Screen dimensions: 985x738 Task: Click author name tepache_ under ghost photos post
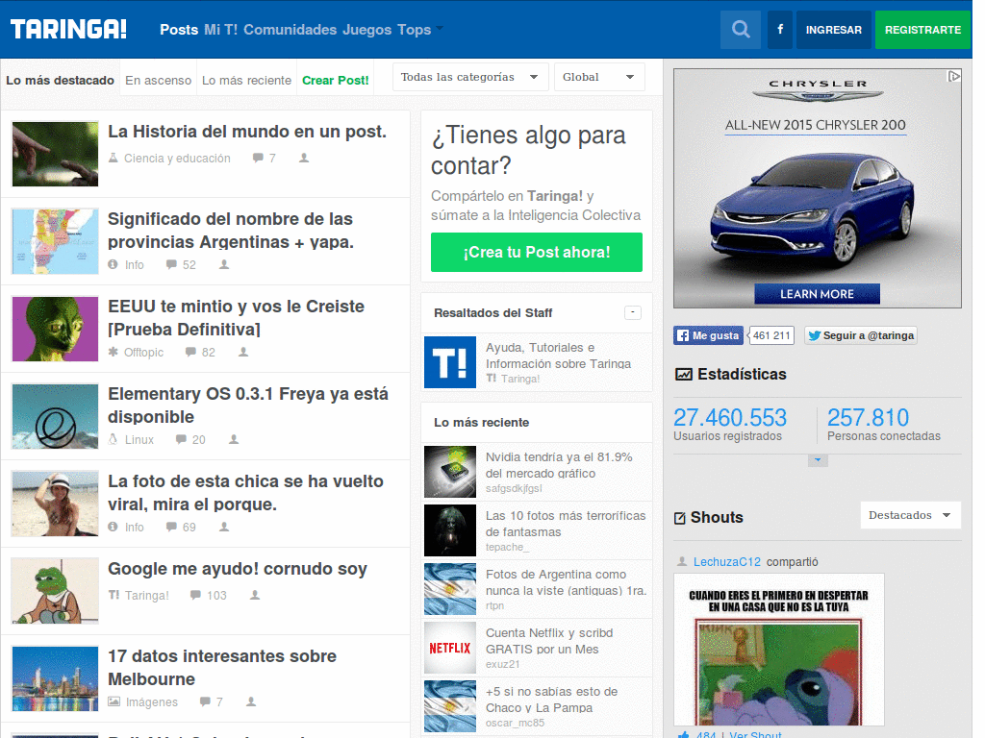click(x=508, y=547)
